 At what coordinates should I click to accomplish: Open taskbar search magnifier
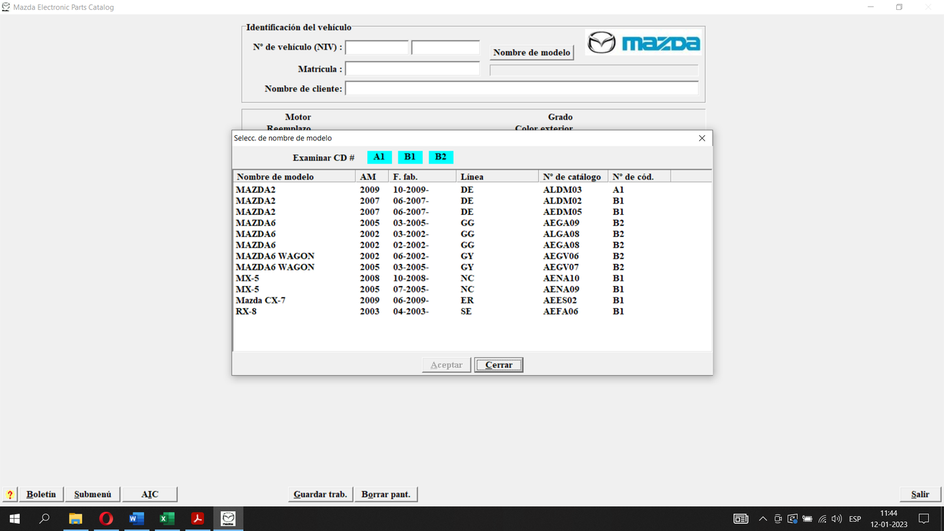click(x=44, y=519)
